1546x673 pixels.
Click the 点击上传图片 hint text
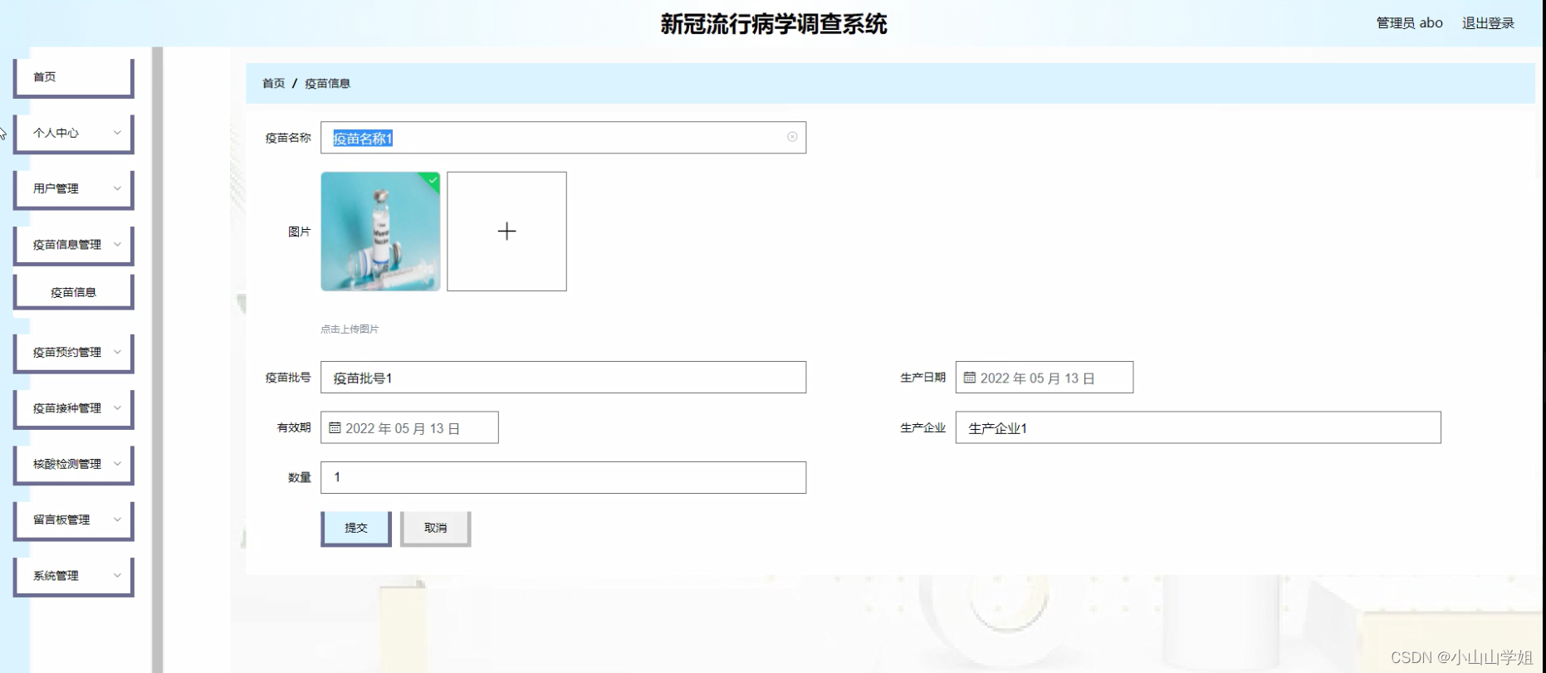[x=350, y=329]
